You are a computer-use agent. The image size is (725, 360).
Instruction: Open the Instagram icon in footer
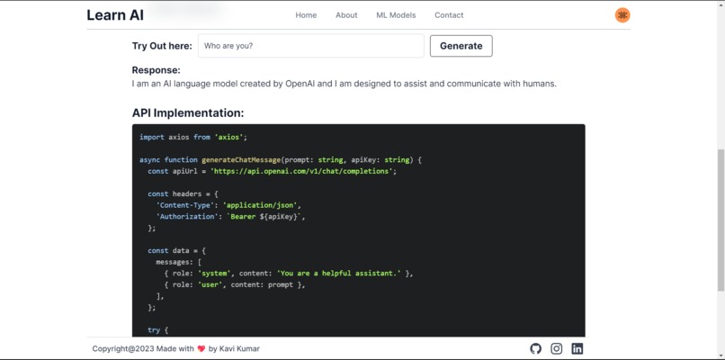click(x=557, y=348)
